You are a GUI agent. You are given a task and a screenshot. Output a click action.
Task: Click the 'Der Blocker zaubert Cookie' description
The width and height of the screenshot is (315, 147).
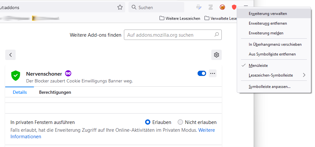coord(80,81)
